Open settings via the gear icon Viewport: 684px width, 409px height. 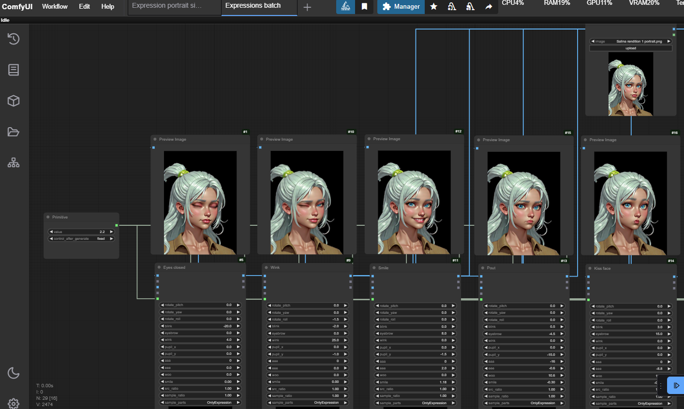click(x=14, y=404)
